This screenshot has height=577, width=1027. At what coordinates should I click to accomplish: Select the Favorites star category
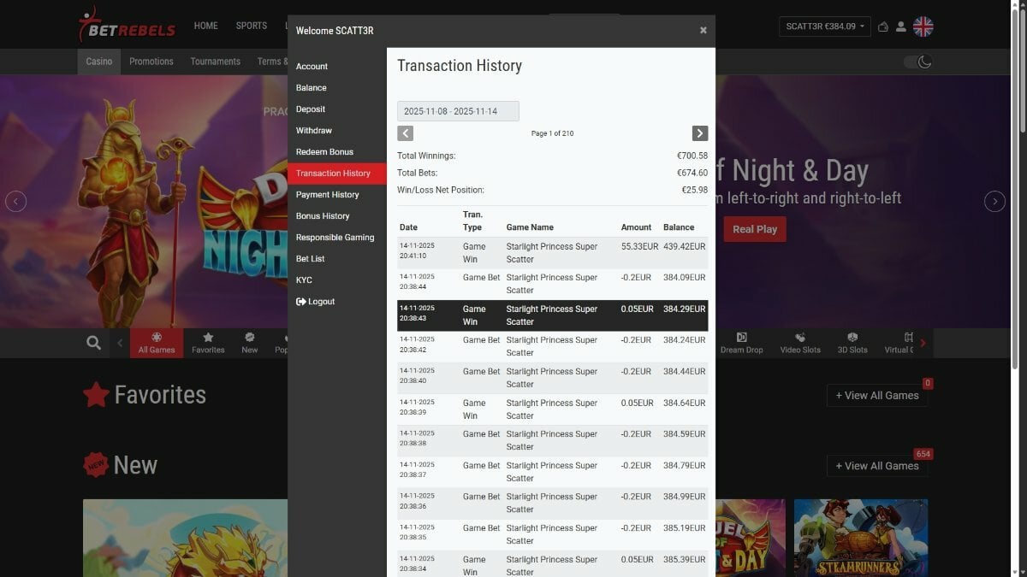tap(208, 343)
